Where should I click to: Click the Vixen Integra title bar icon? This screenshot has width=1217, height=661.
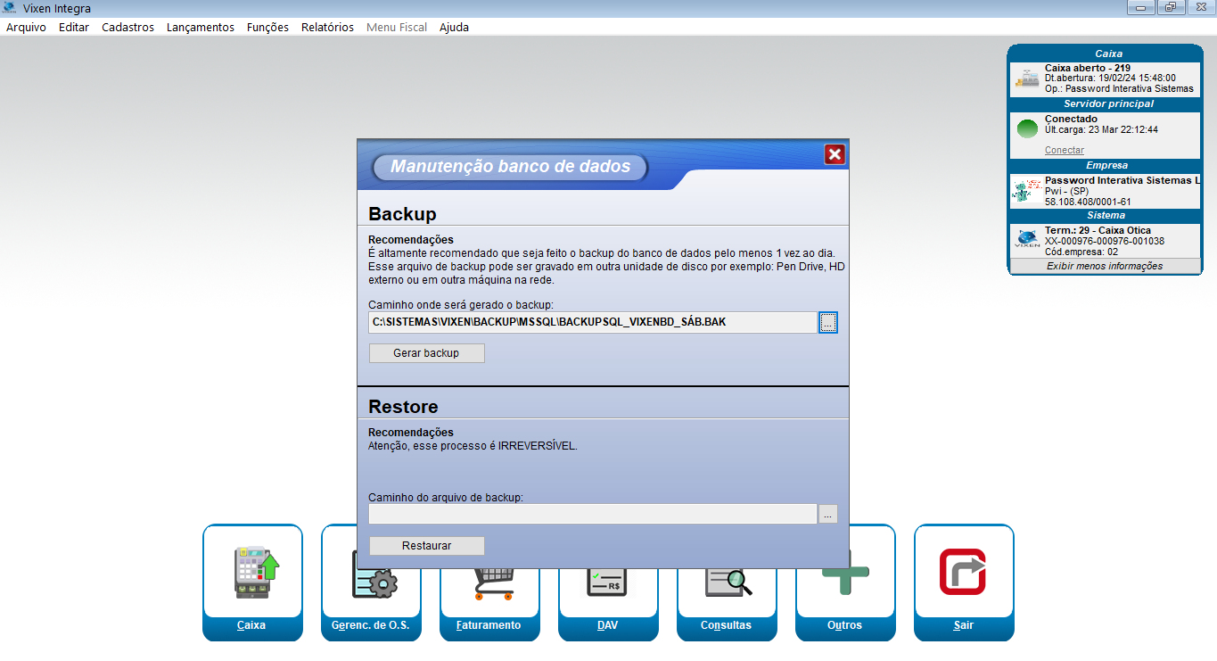click(10, 9)
